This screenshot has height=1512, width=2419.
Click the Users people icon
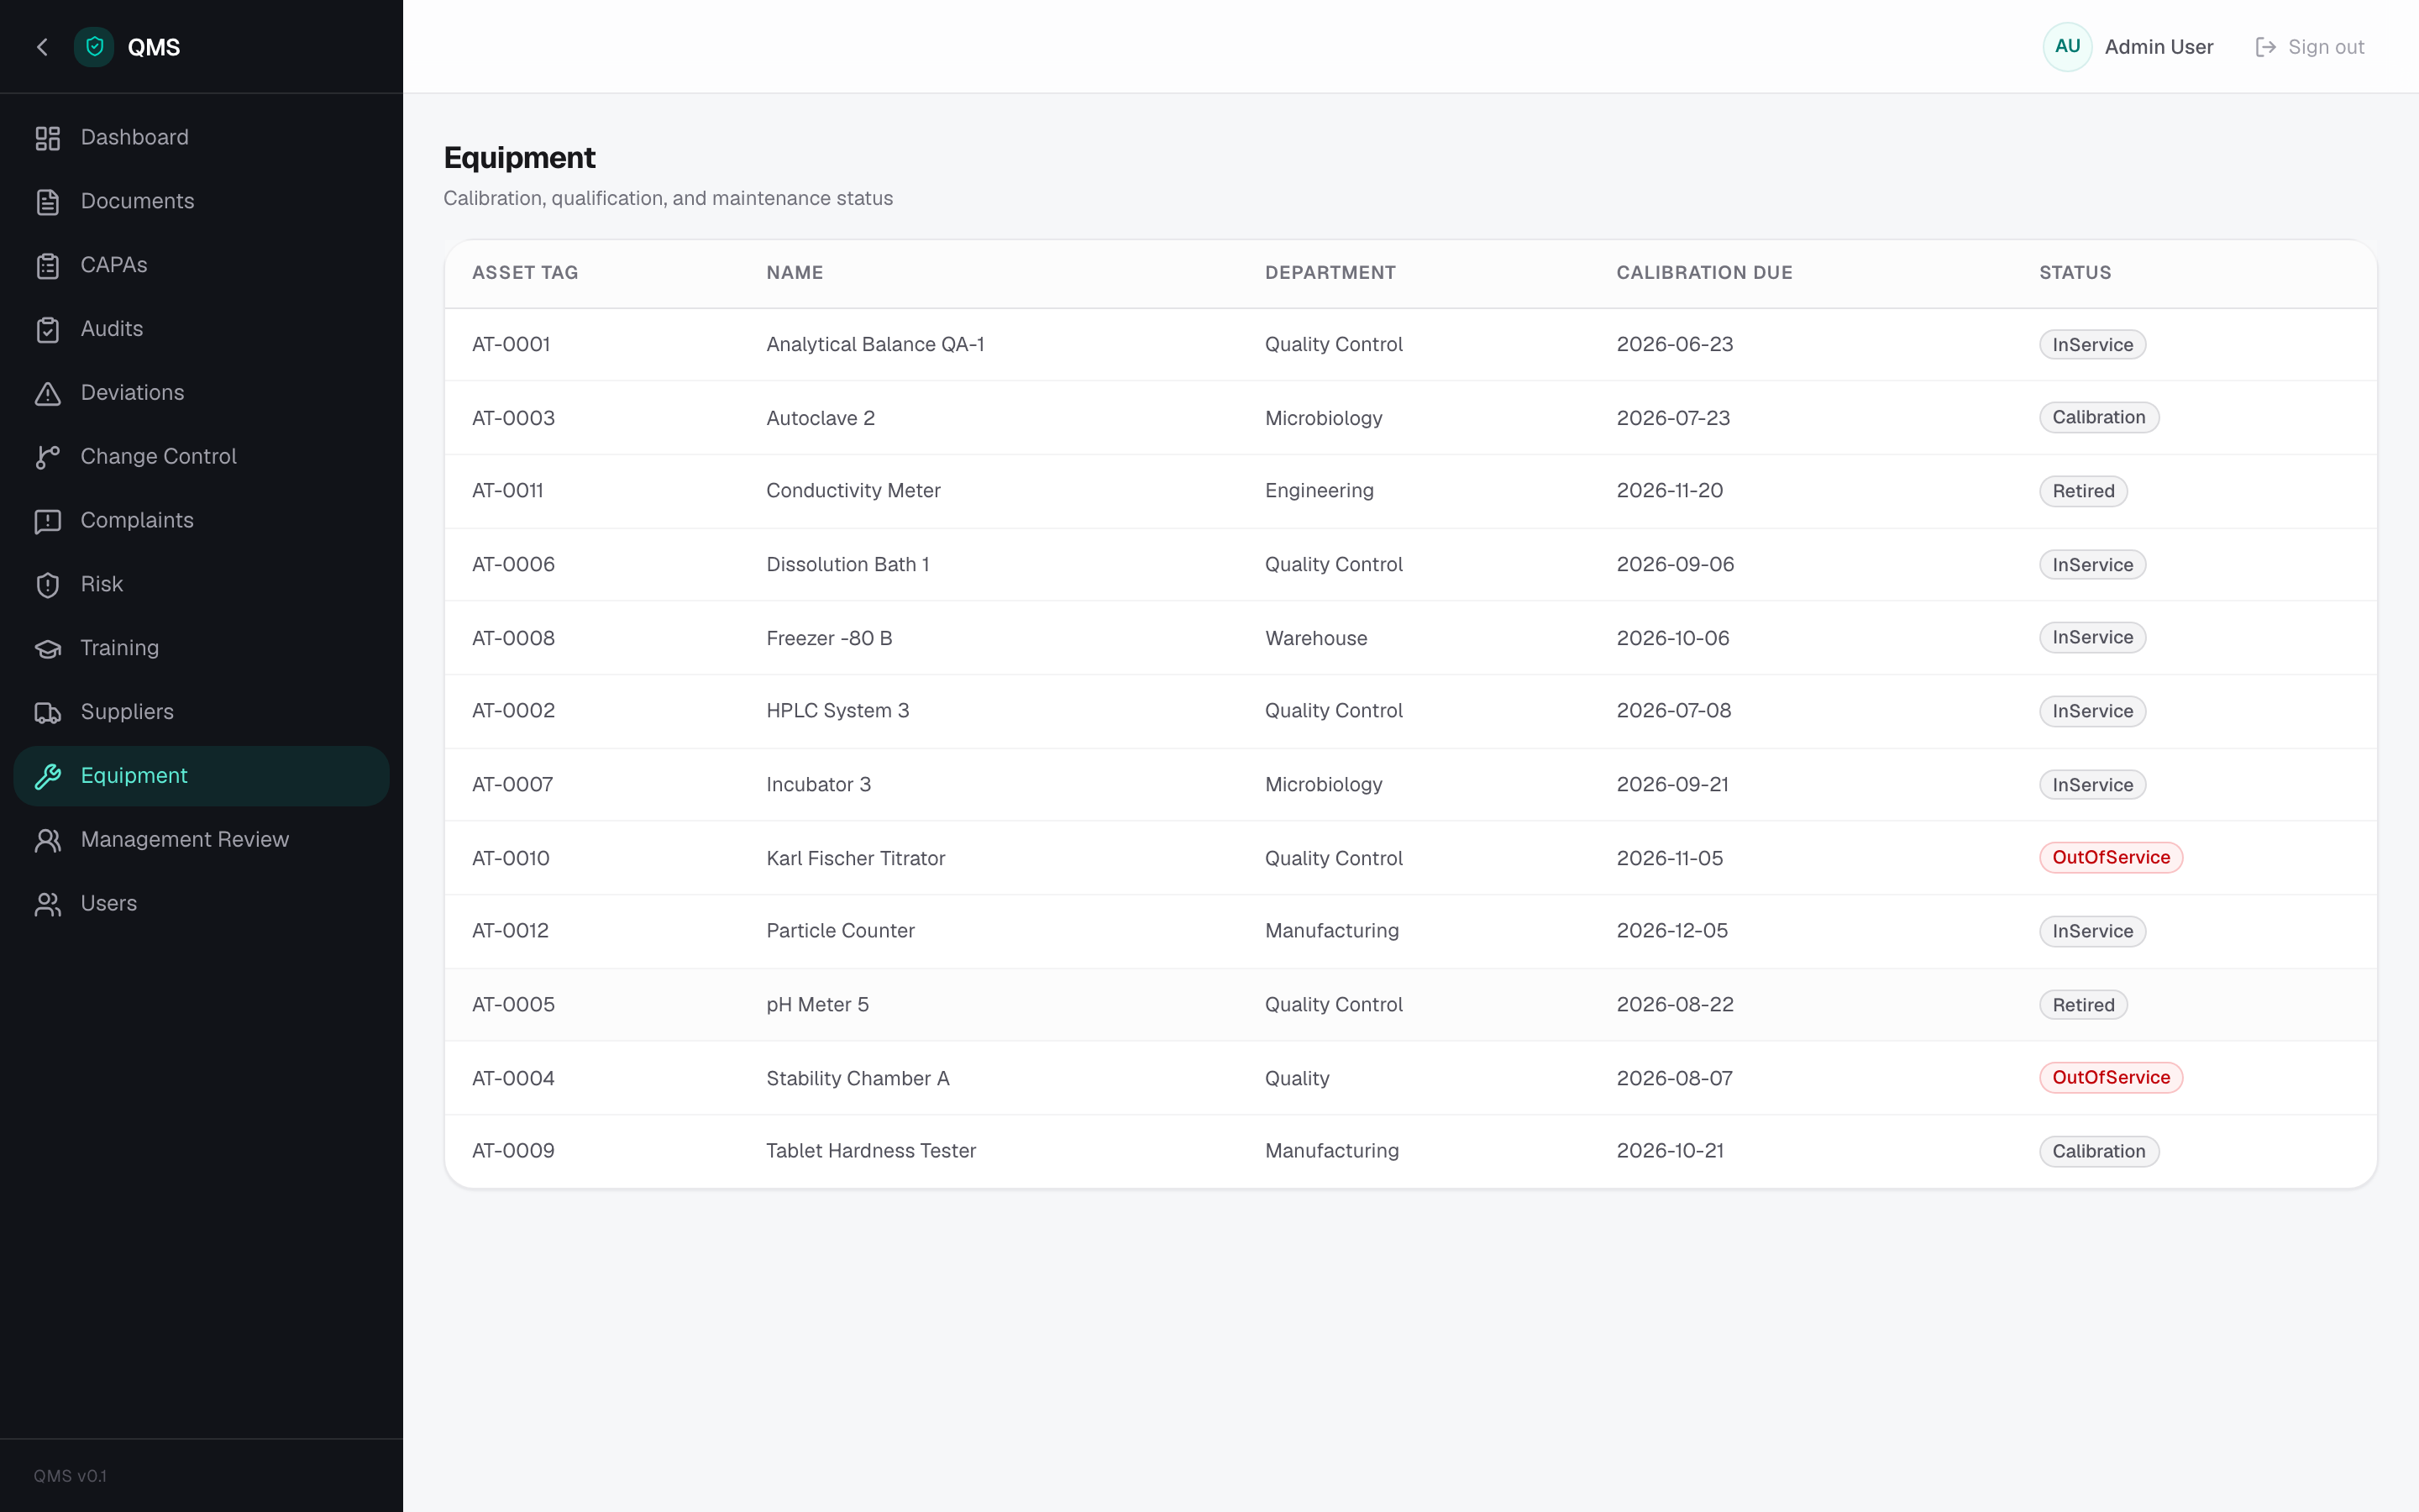(x=48, y=904)
